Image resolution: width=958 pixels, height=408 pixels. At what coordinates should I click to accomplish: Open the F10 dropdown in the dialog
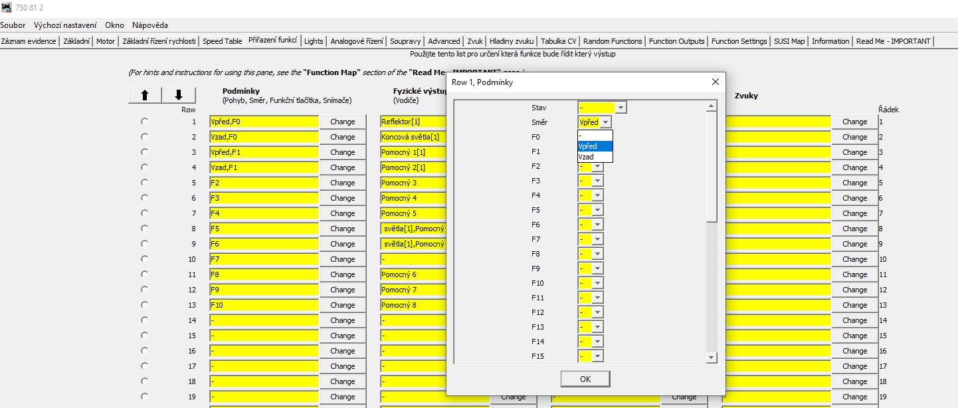[597, 283]
